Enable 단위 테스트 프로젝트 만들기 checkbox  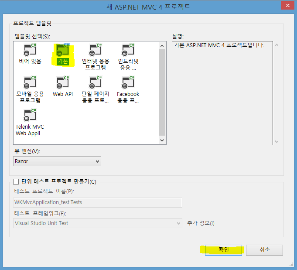(x=16, y=182)
